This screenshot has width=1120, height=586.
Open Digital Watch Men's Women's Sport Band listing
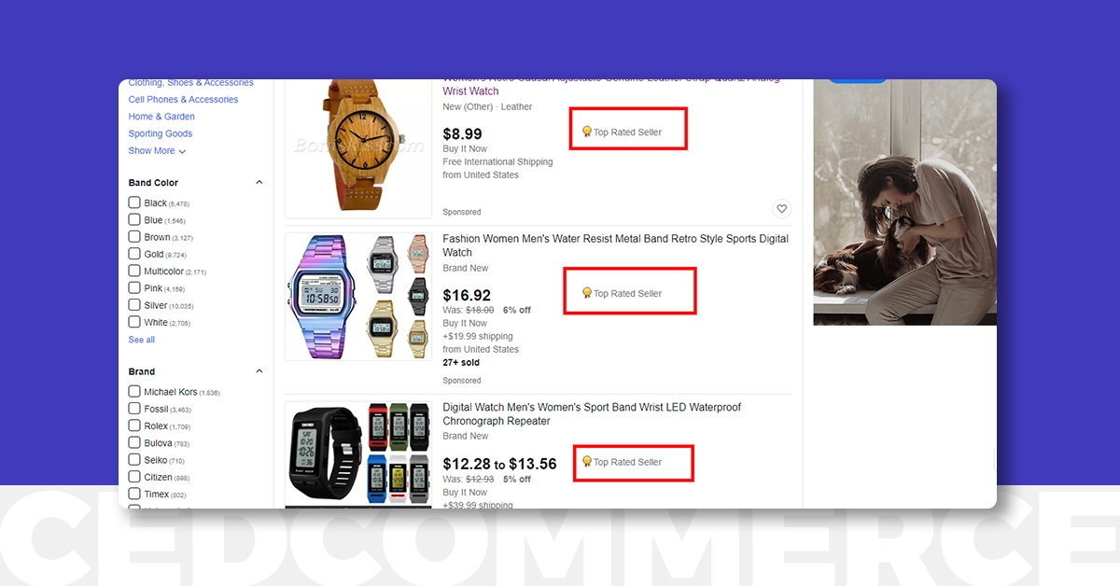(x=592, y=414)
